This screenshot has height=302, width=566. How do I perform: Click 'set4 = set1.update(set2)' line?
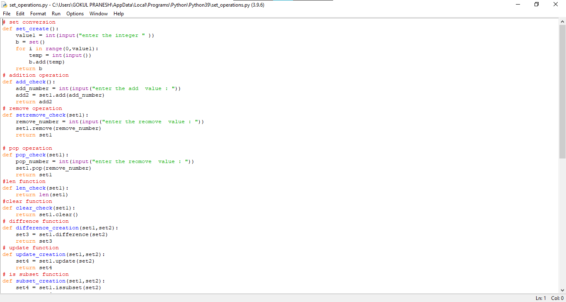[x=55, y=261]
